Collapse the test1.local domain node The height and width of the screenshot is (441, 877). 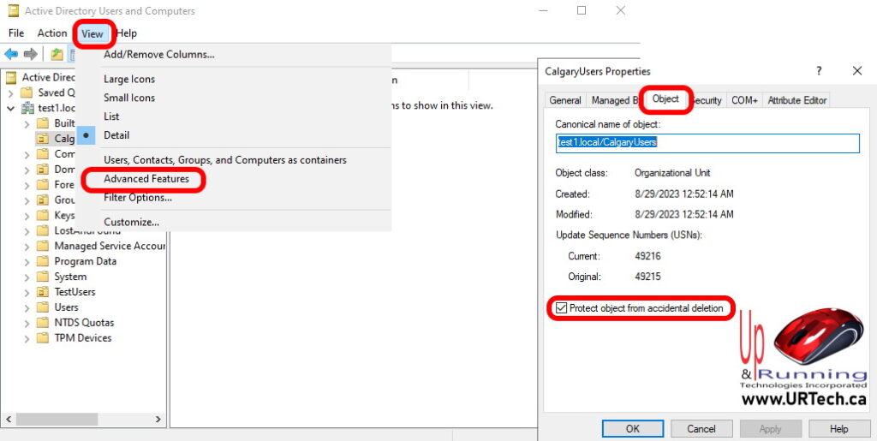(x=10, y=109)
